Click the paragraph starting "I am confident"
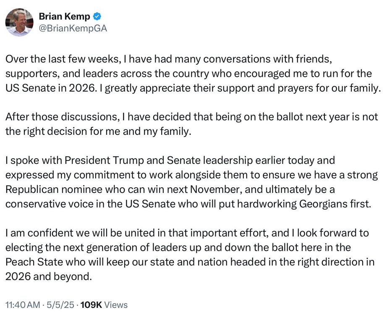 tap(189, 255)
